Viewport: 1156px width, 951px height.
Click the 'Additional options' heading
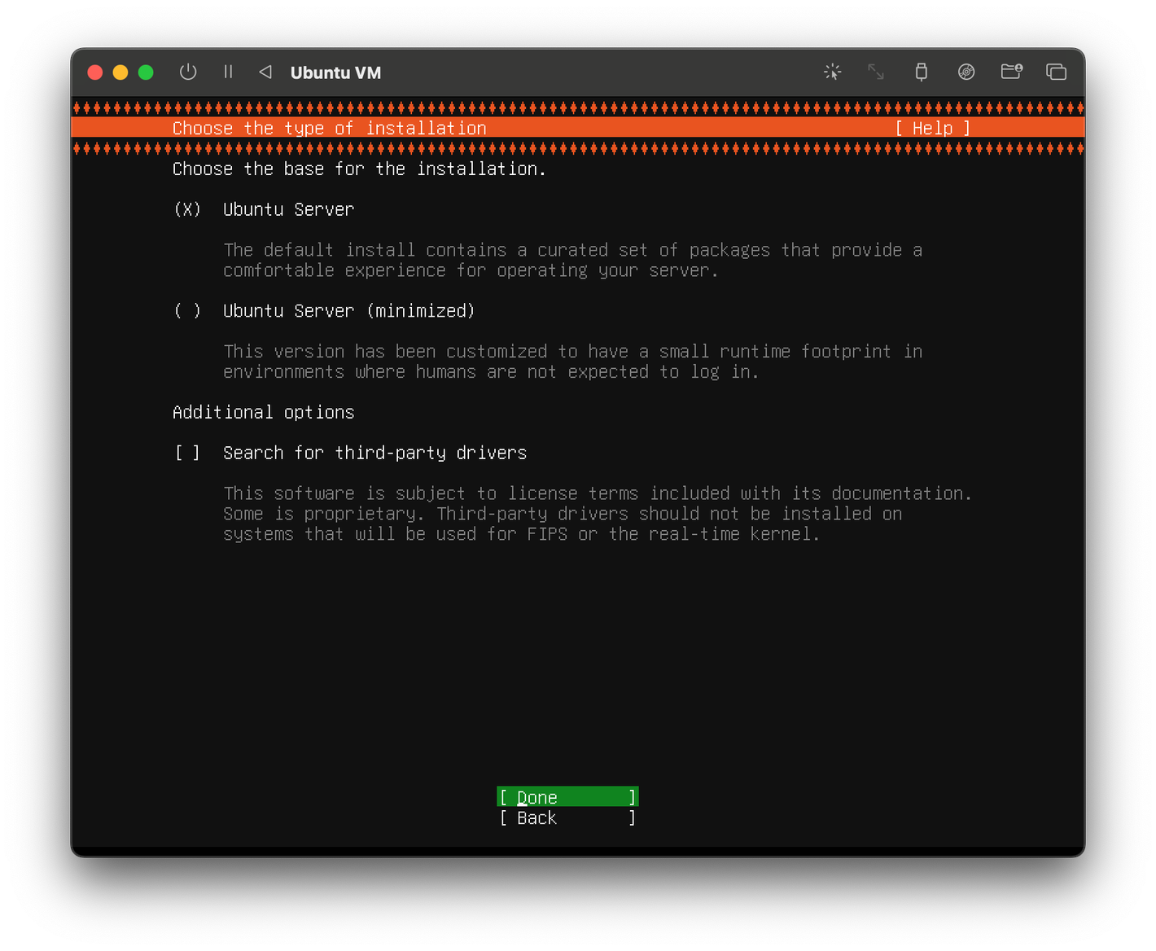[264, 412]
